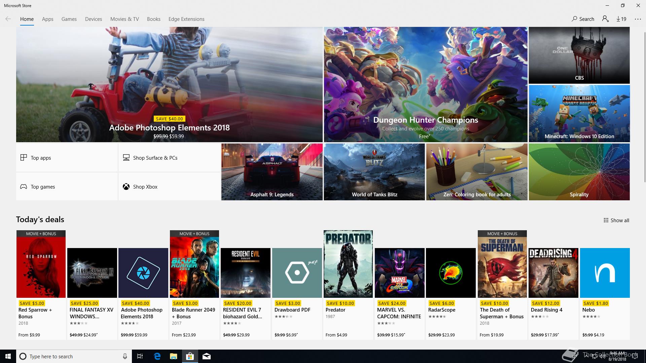Open the Zen: Coloring book for adults tile
Viewport: 646px width, 363px height.
[x=477, y=172]
